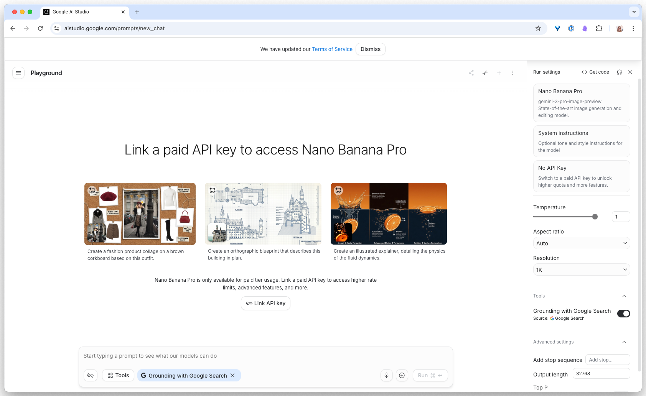Collapse the Tools section
Image resolution: width=646 pixels, height=396 pixels.
[x=624, y=296]
